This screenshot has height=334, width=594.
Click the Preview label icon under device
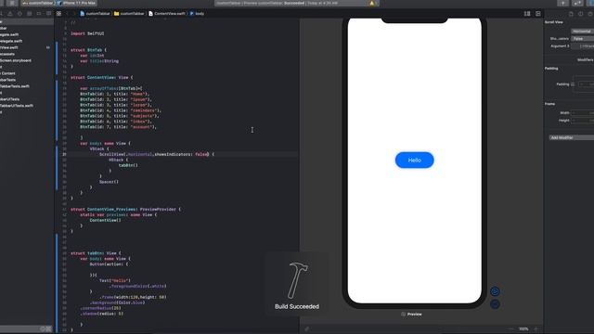click(404, 315)
